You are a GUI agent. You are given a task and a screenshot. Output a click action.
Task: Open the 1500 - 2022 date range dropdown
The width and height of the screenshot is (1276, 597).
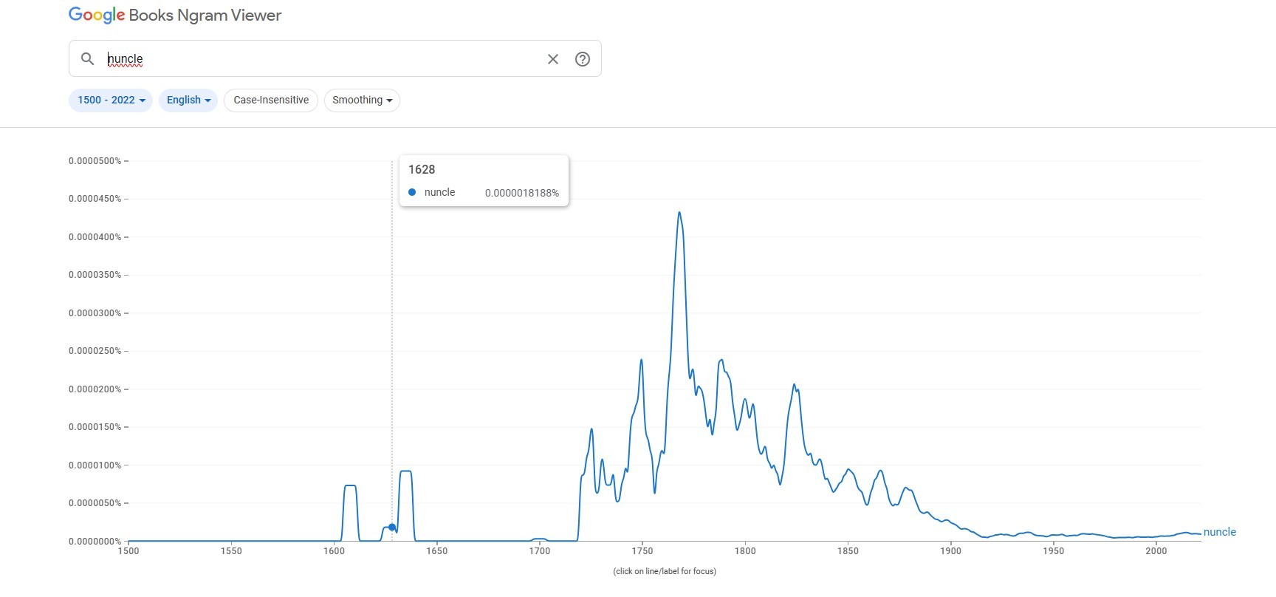[111, 100]
